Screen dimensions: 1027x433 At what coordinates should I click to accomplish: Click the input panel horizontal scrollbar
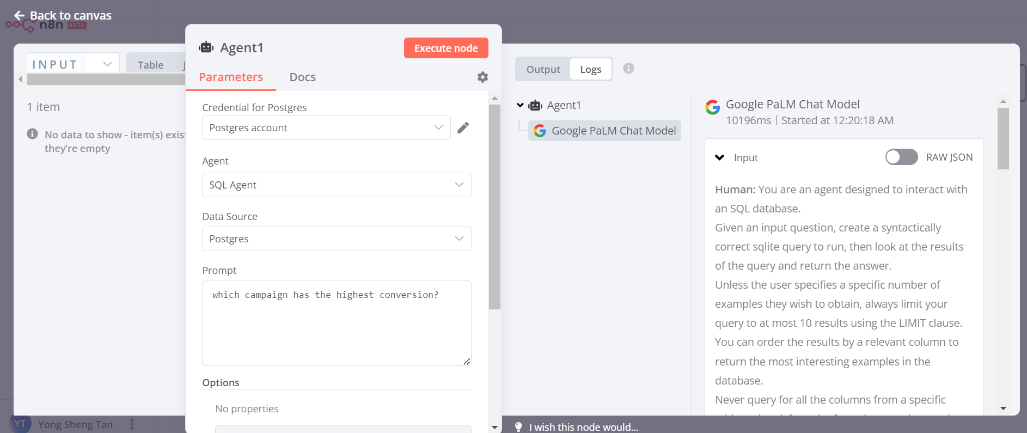click(106, 80)
